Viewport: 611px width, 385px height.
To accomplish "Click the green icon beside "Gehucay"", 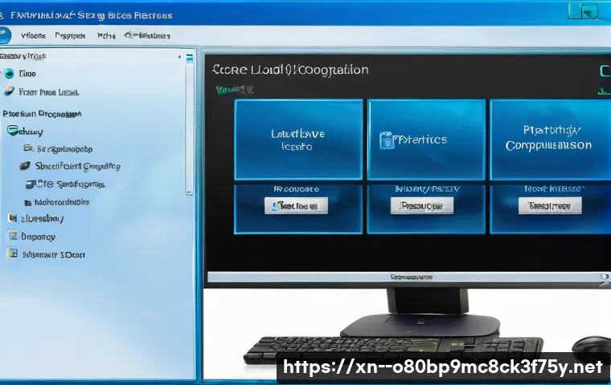I will pos(12,130).
